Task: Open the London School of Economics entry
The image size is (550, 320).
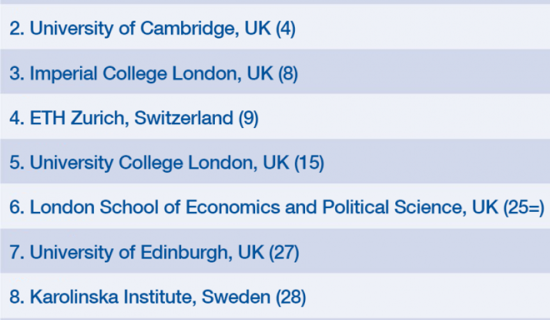Action: [x=275, y=206]
